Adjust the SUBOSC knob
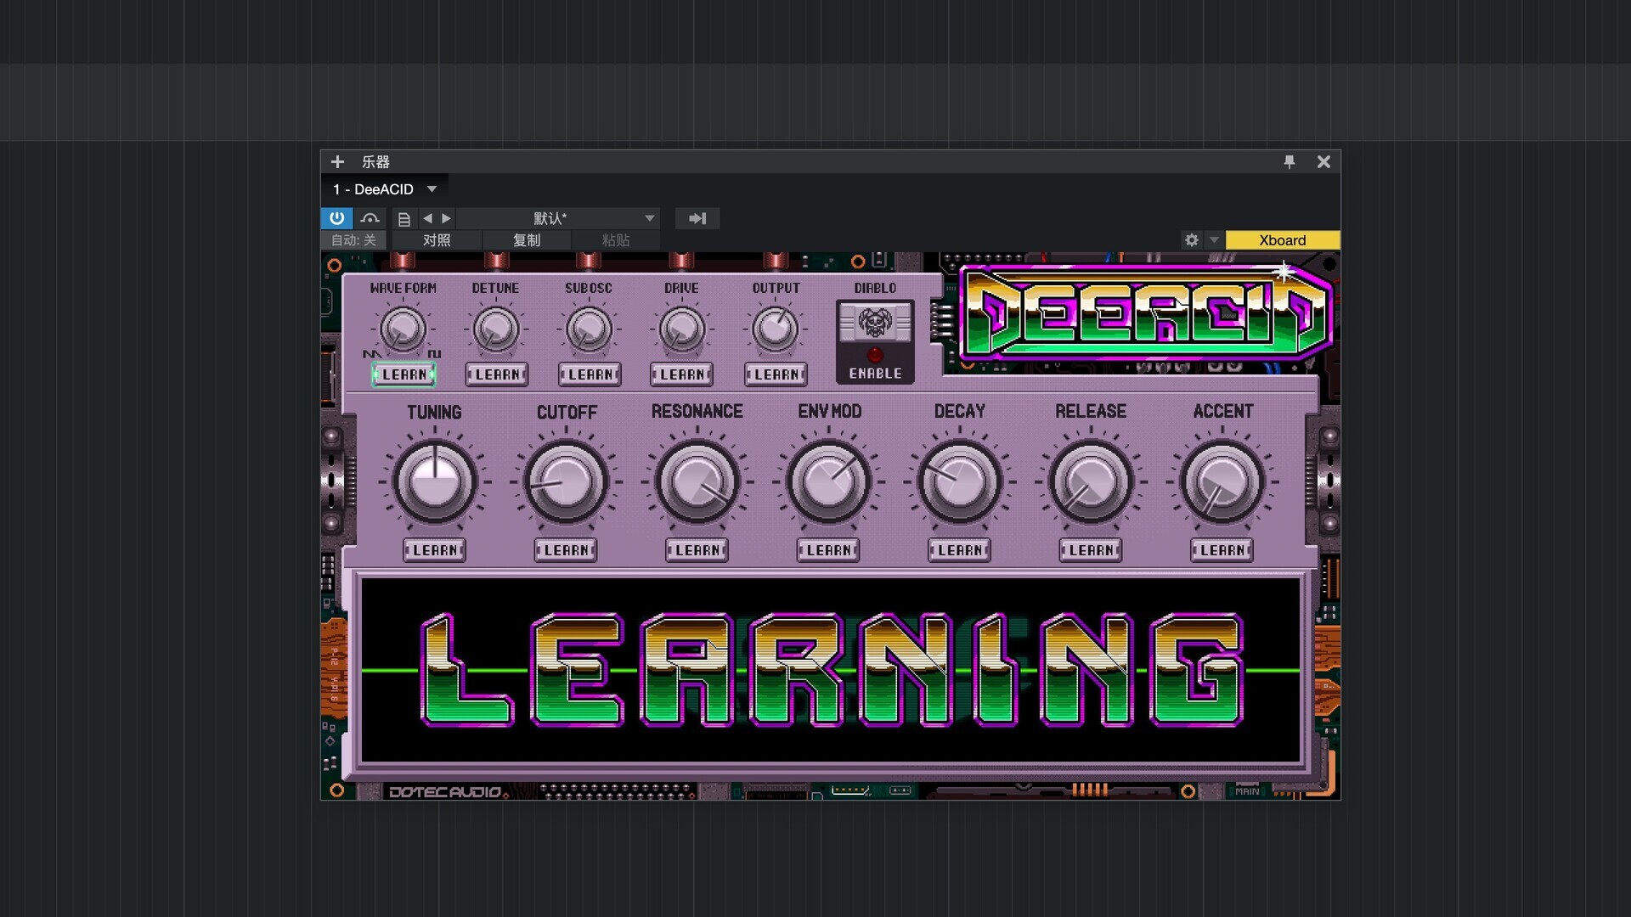The height and width of the screenshot is (917, 1631). (589, 329)
